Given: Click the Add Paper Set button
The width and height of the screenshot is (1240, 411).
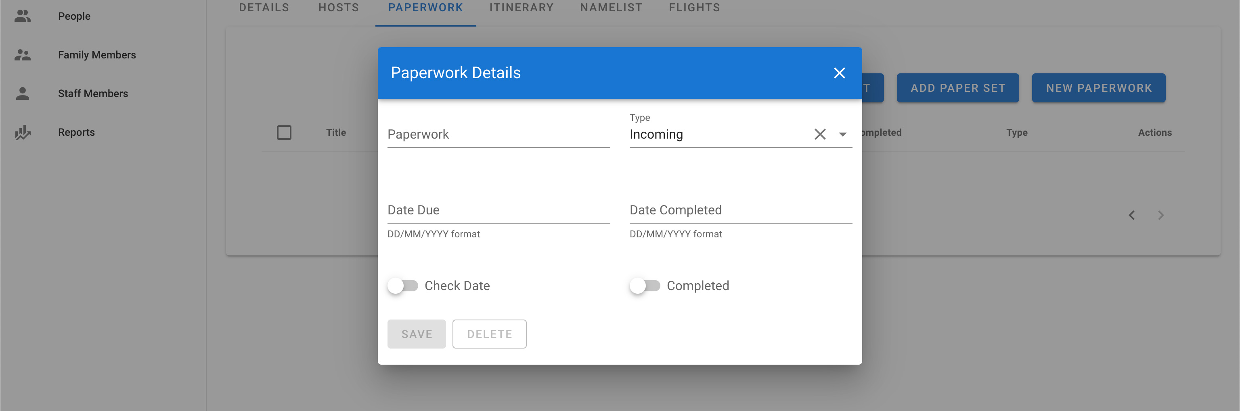Looking at the screenshot, I should click(957, 88).
